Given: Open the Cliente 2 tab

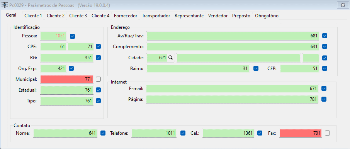Looking at the screenshot, I should pyautogui.click(x=56, y=16).
